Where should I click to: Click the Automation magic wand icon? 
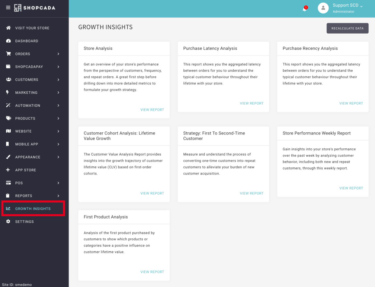8,106
